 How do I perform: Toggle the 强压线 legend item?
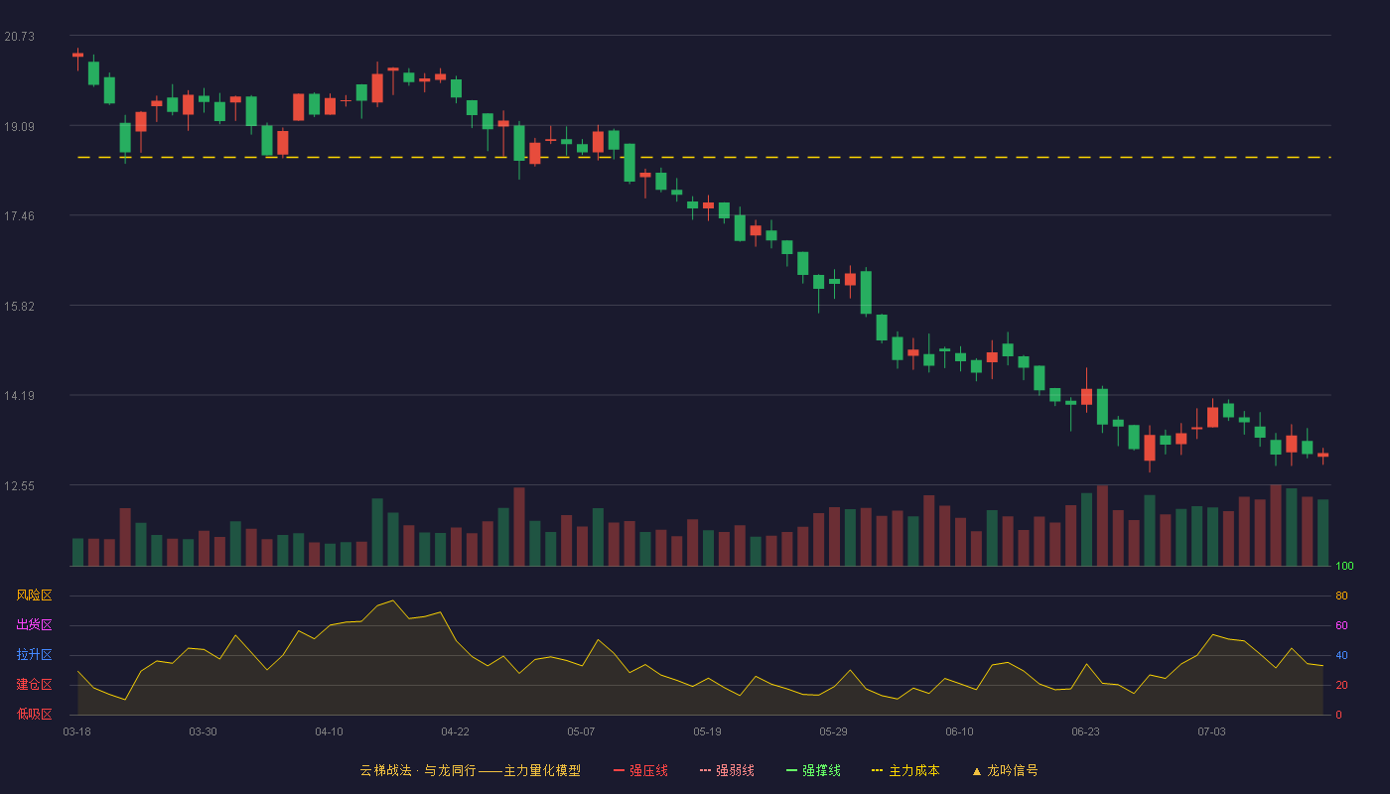click(x=640, y=770)
